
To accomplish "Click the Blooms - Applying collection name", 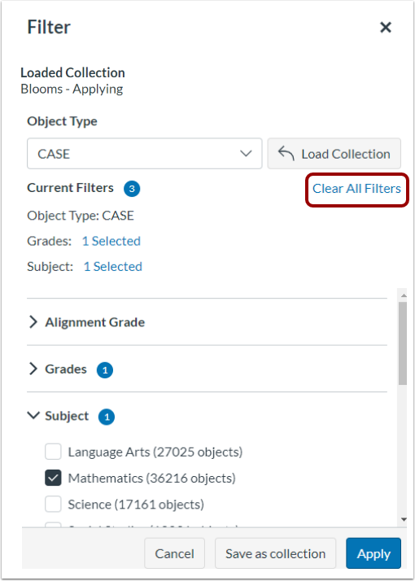I will (x=72, y=89).
